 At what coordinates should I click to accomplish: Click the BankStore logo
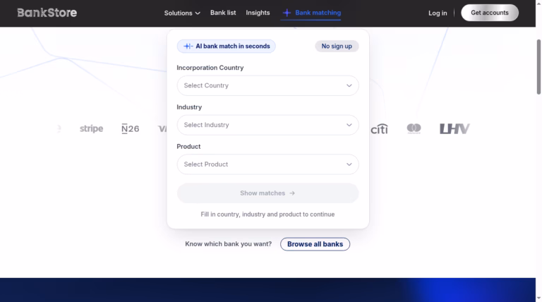tap(47, 13)
